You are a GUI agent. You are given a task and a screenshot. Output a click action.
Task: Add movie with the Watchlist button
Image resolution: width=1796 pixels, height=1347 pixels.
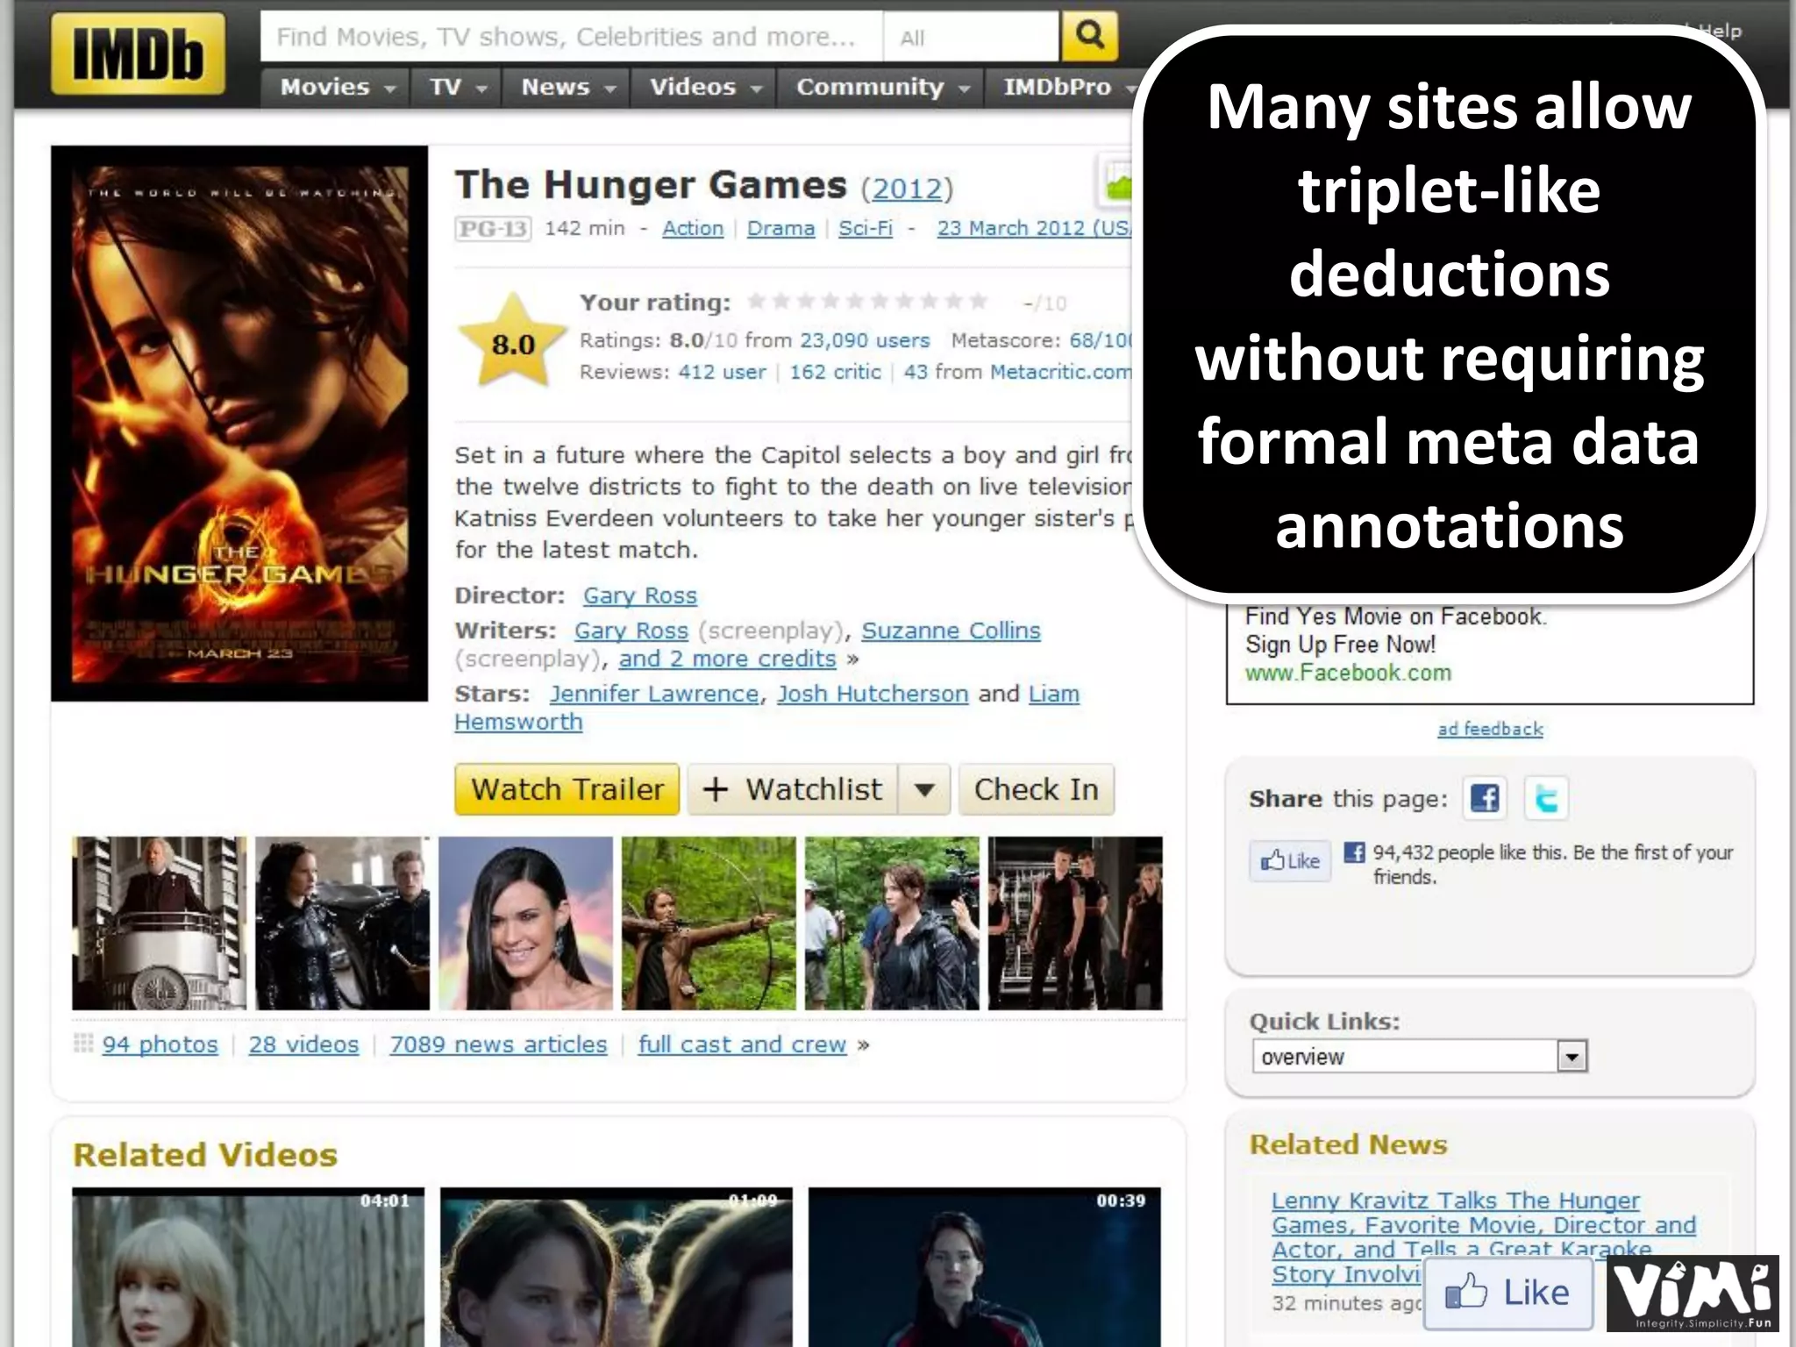click(x=793, y=789)
